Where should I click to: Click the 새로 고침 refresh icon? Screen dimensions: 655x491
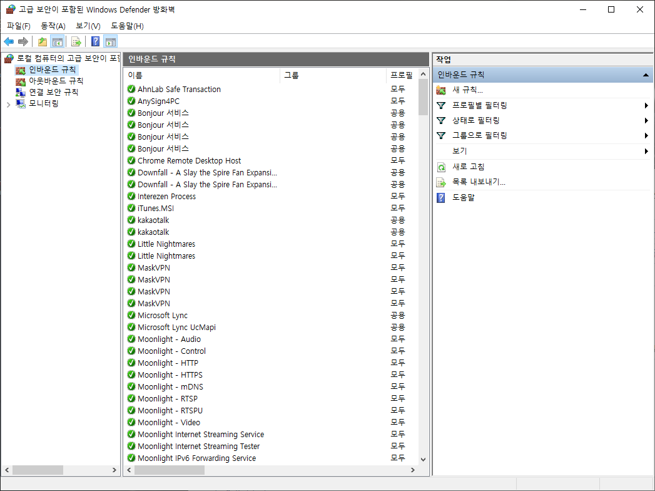point(441,167)
